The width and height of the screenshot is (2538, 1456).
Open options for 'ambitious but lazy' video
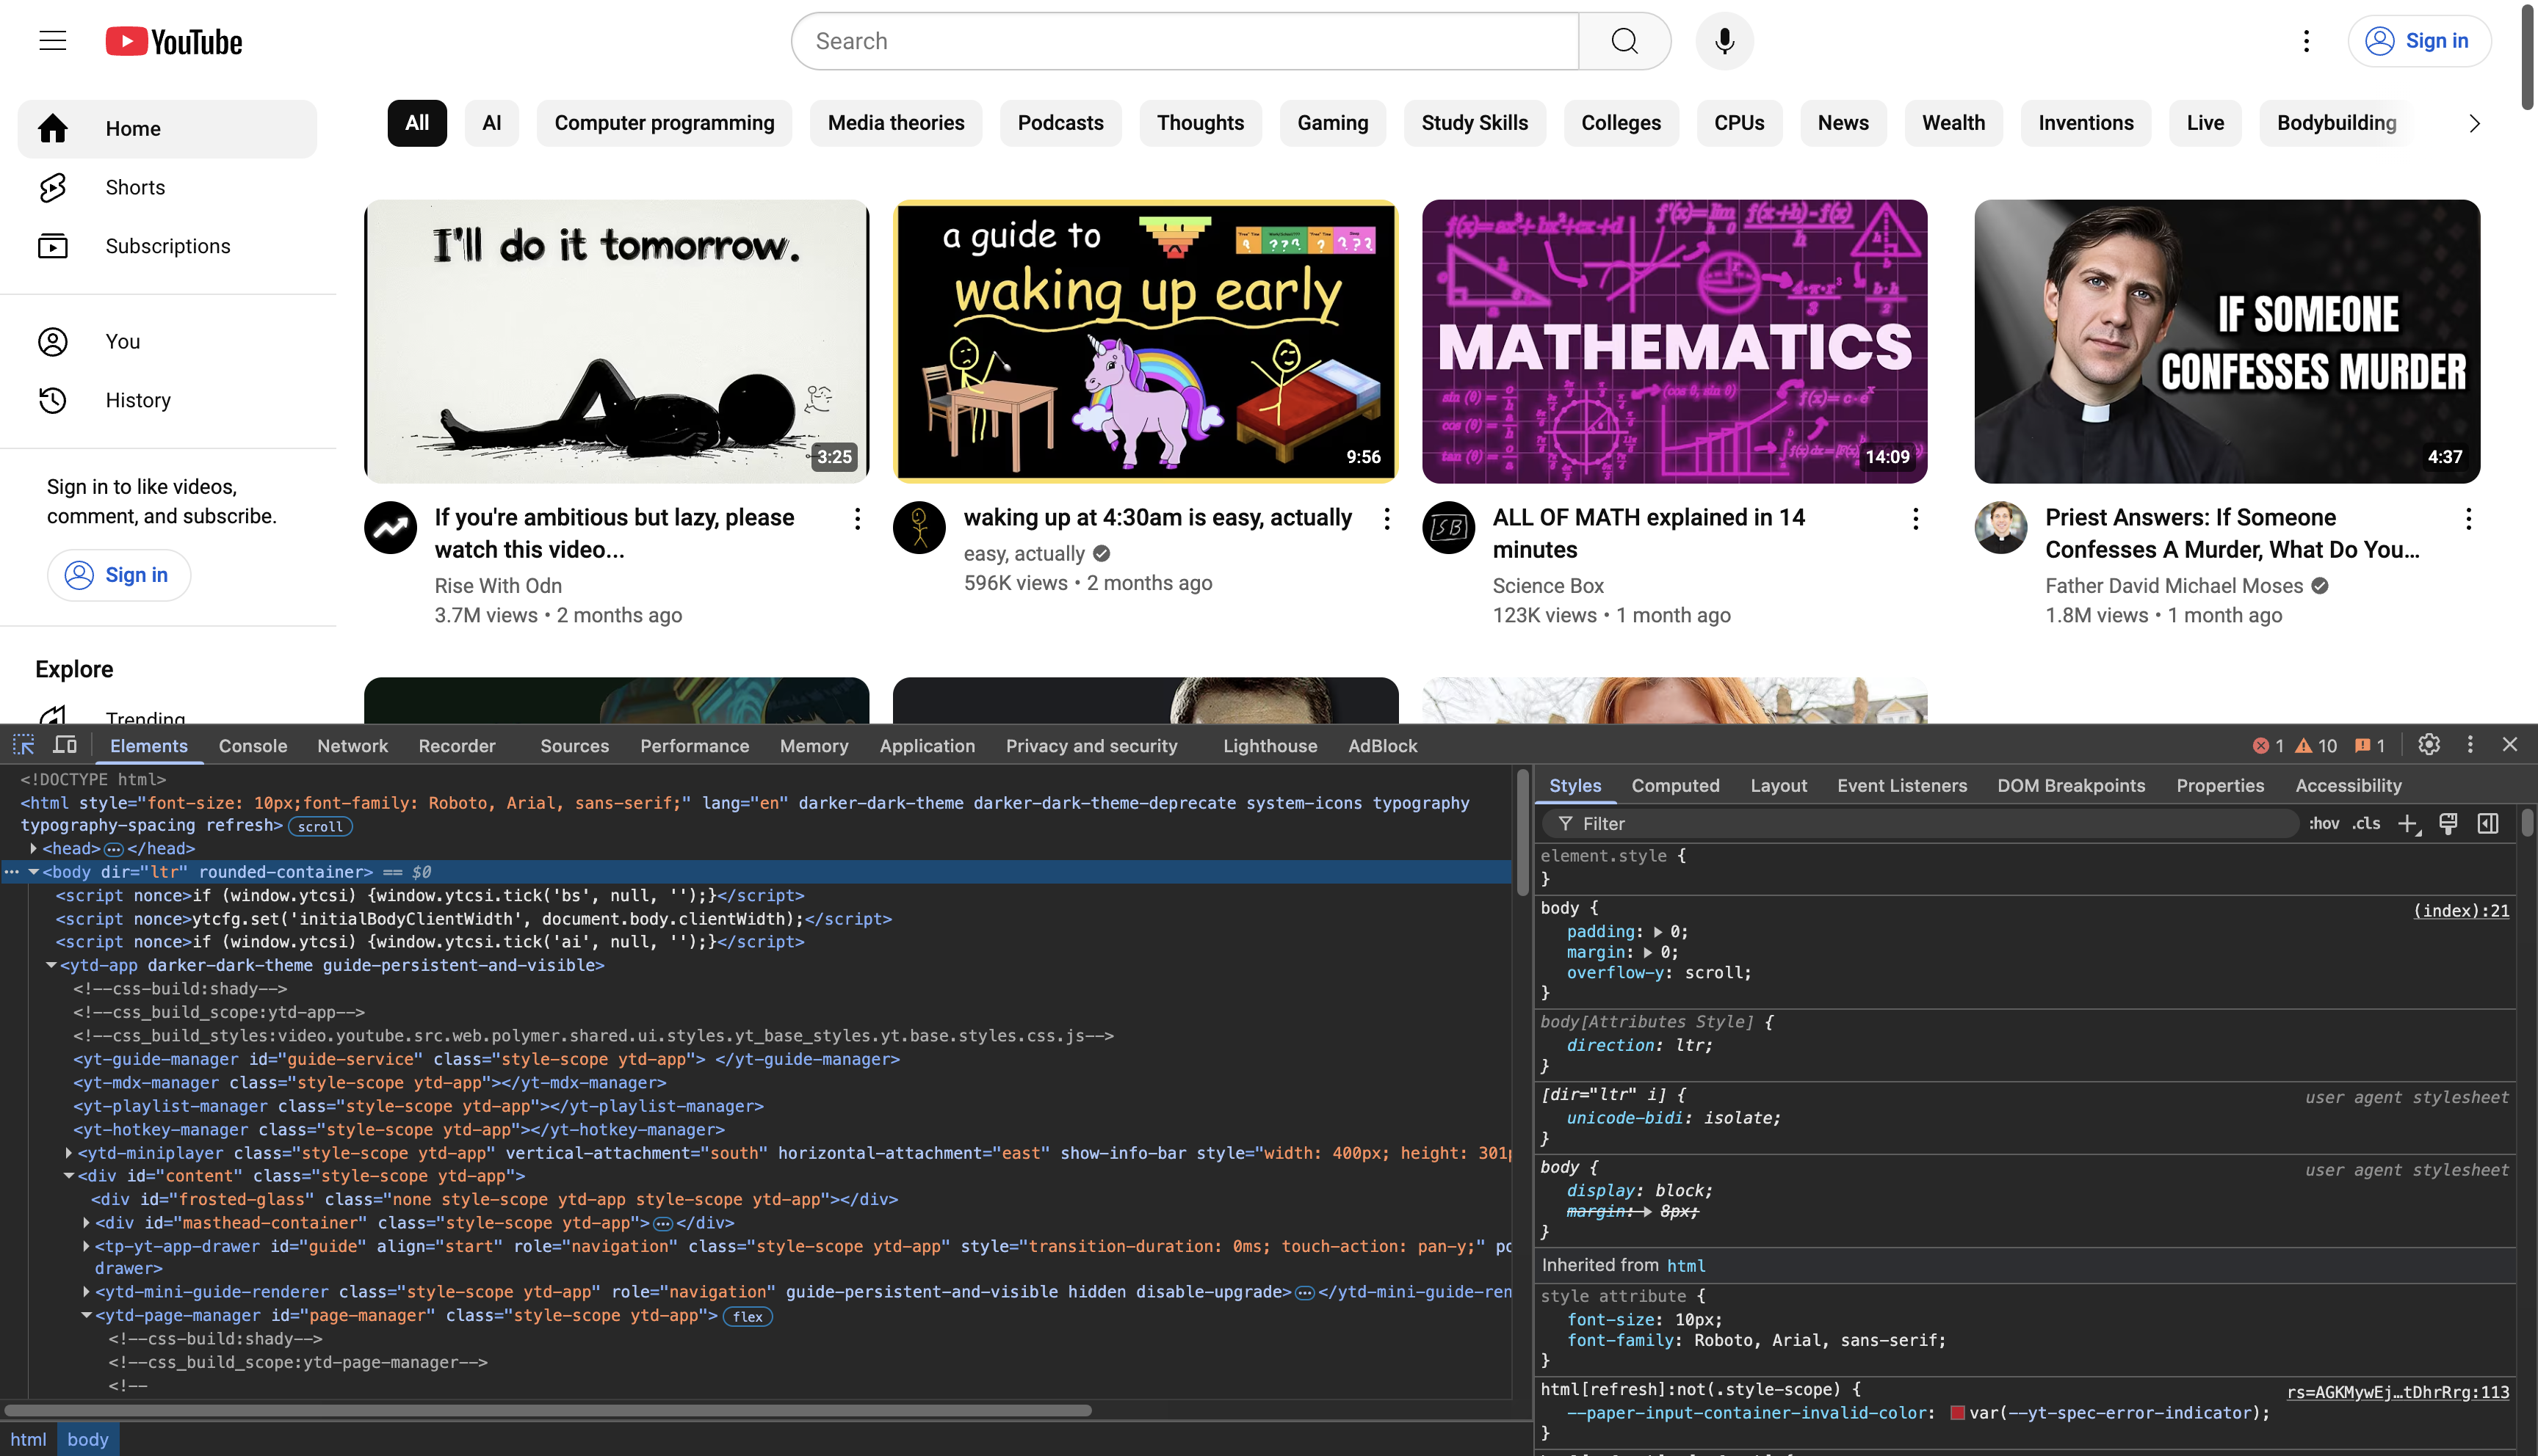point(857,519)
